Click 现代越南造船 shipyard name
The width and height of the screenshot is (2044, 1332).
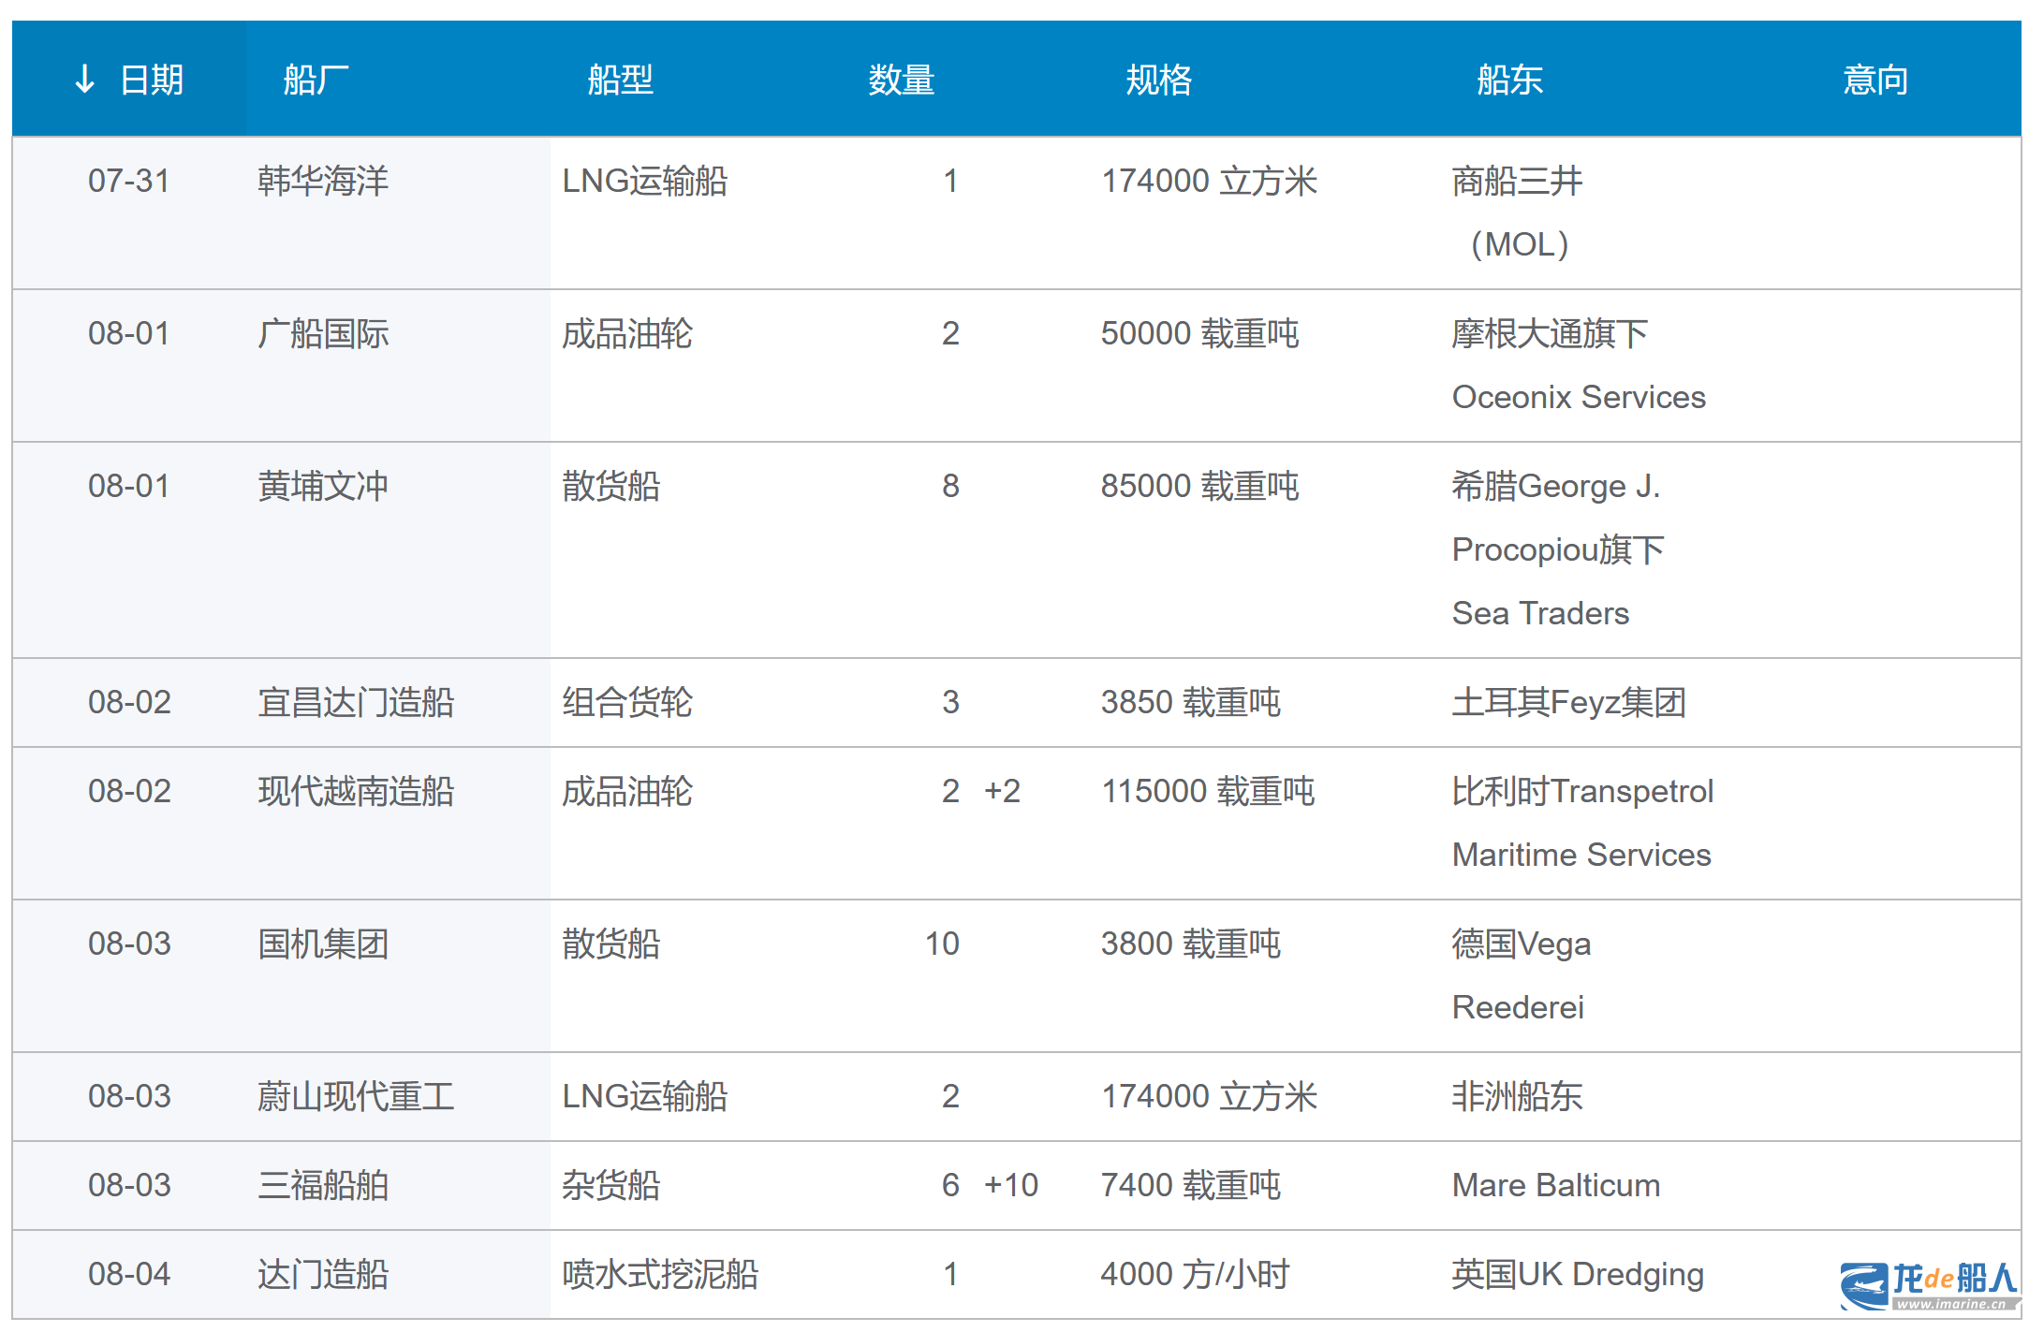click(x=356, y=791)
